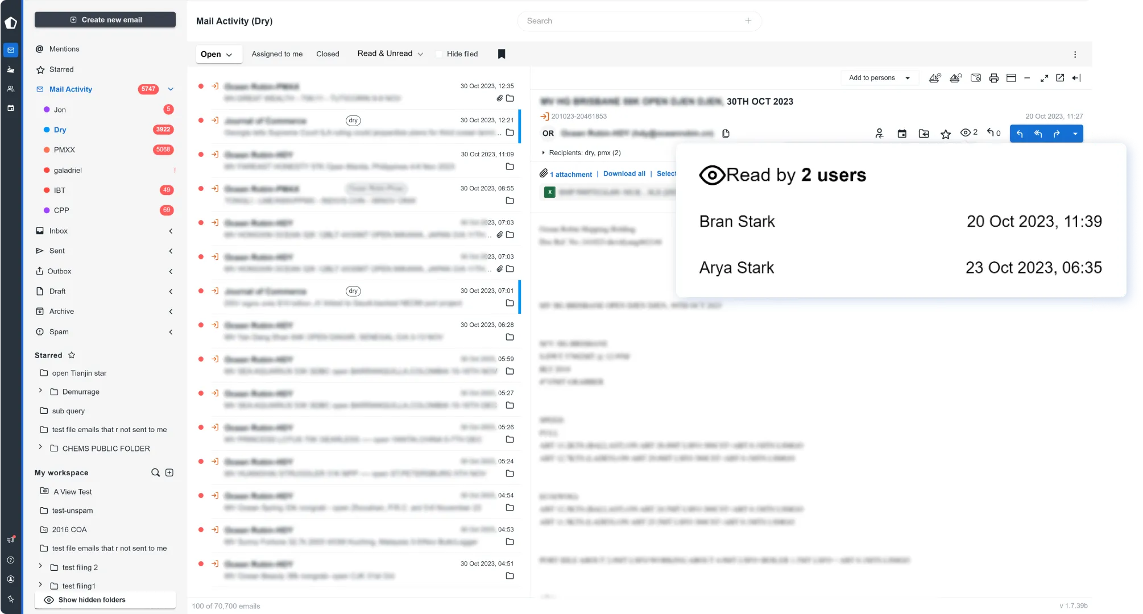This screenshot has width=1143, height=614.
Task: Open the Contacts people icon in sidebar
Action: click(10, 88)
